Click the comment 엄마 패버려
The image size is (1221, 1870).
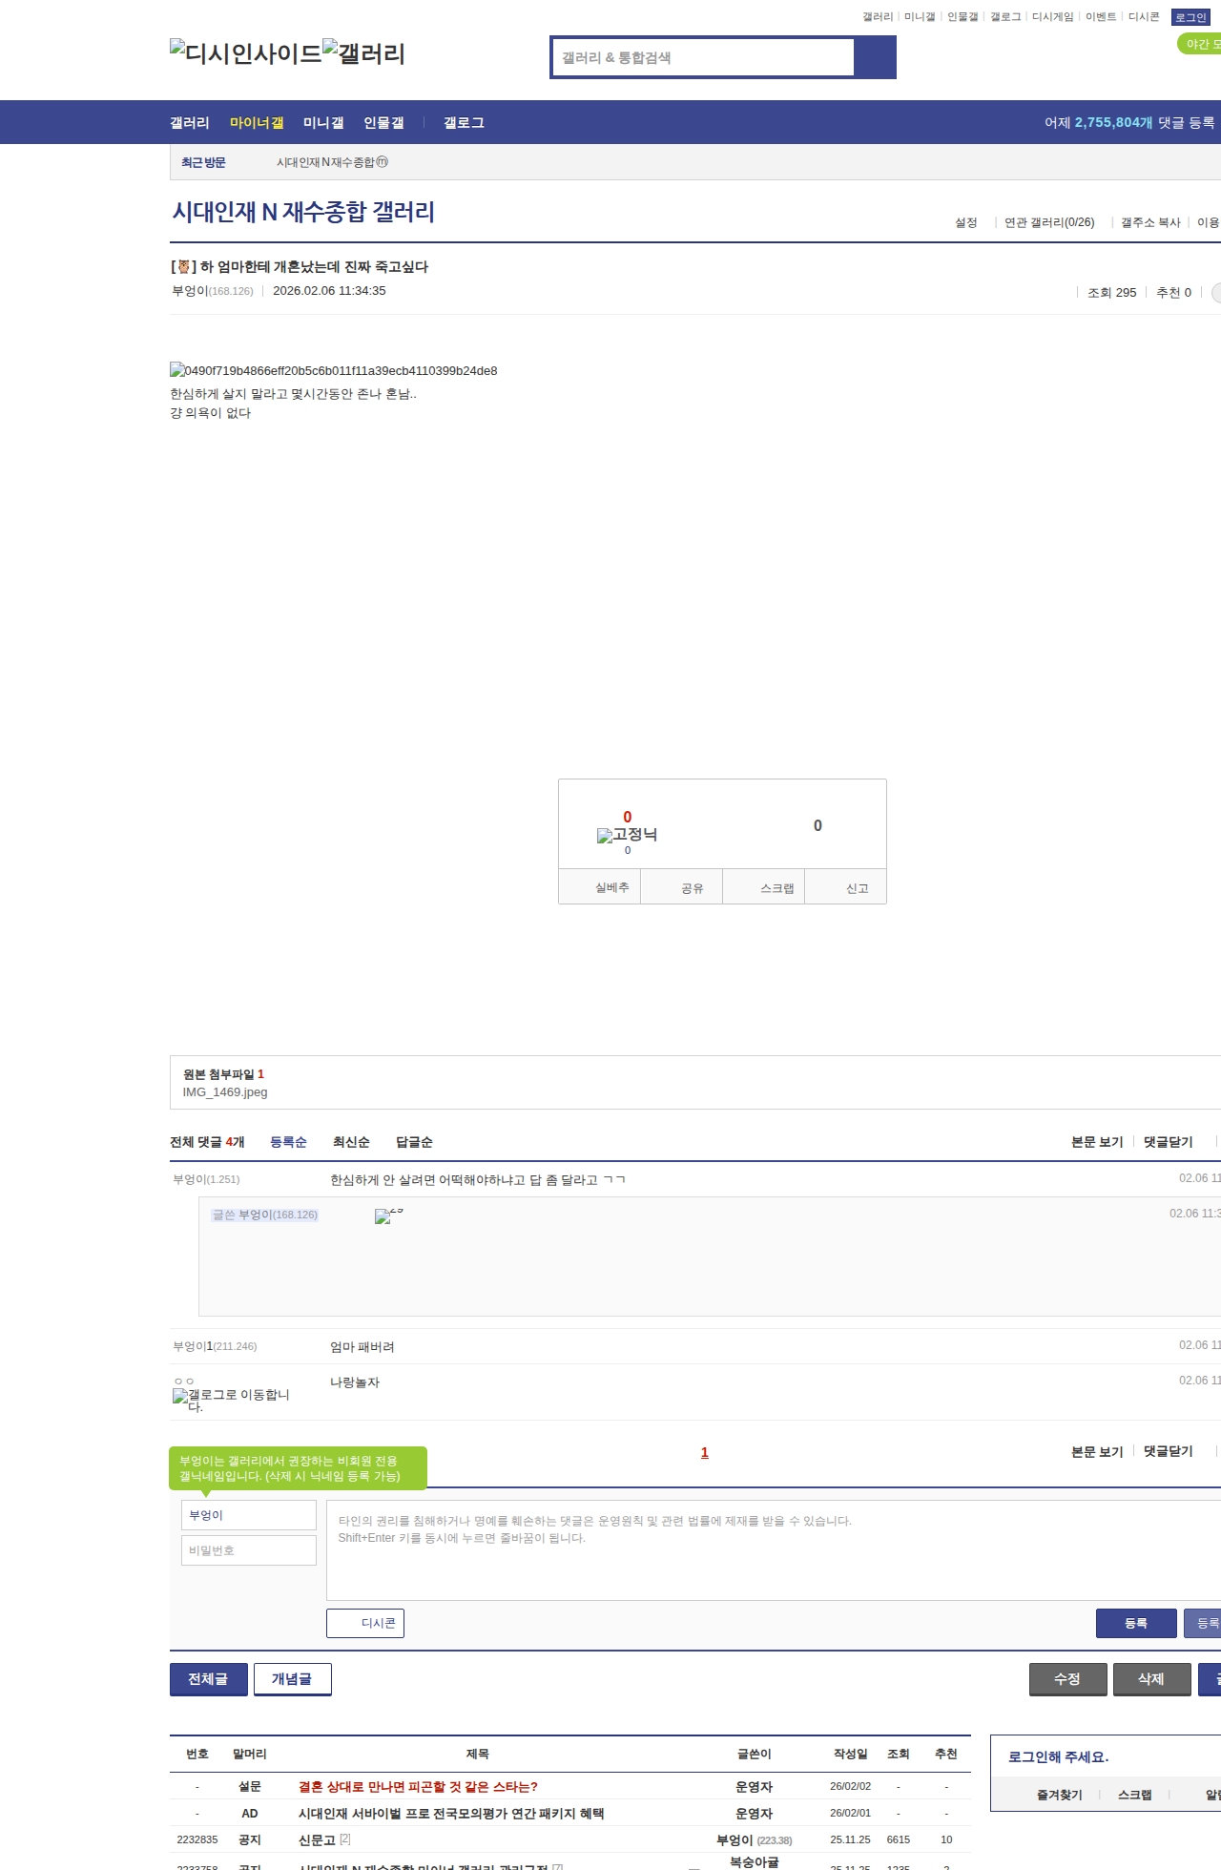[362, 1347]
